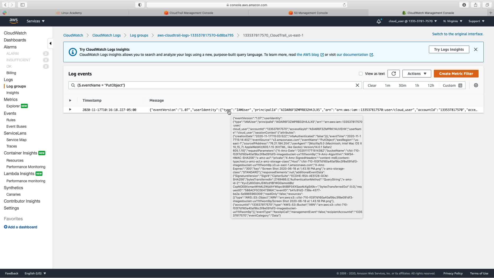
Task: Open a new Safari tab
Action: [x=491, y=13]
